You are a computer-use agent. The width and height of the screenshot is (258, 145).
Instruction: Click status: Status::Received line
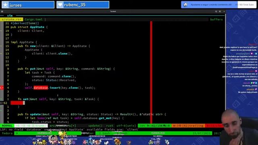pyautogui.click(x=54, y=80)
